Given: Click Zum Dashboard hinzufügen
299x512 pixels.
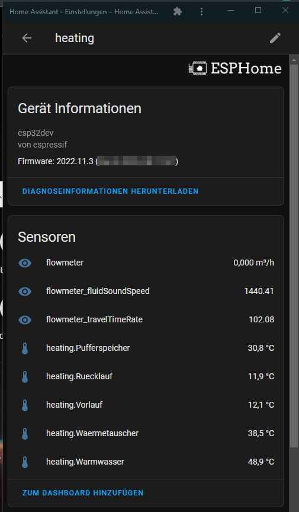Looking at the screenshot, I should pyautogui.click(x=83, y=492).
